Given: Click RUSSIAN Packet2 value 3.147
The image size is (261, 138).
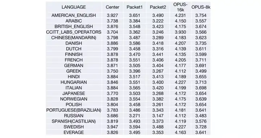Looking at the screenshot, I should pyautogui.click(x=158, y=116).
